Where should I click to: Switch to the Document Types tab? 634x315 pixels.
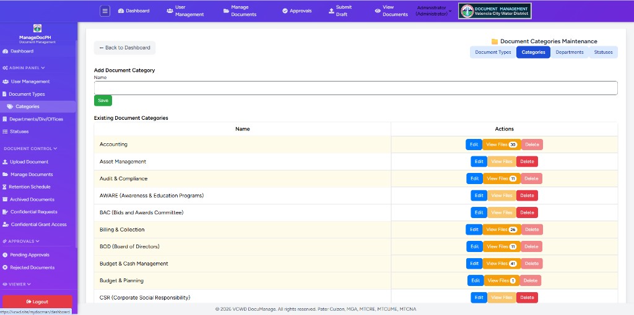pyautogui.click(x=493, y=52)
